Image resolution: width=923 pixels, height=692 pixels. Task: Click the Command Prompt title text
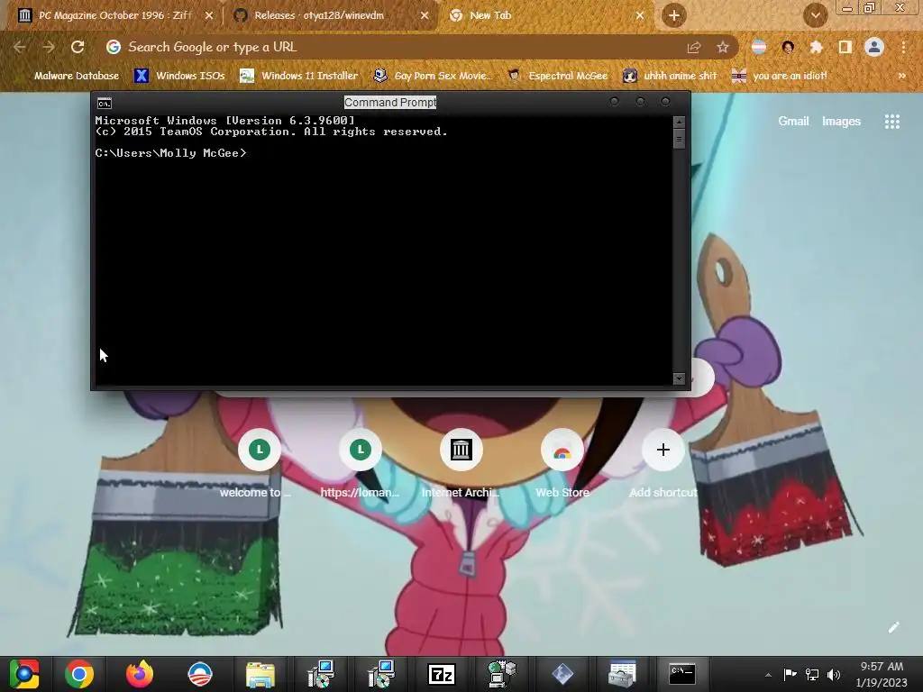pos(390,103)
